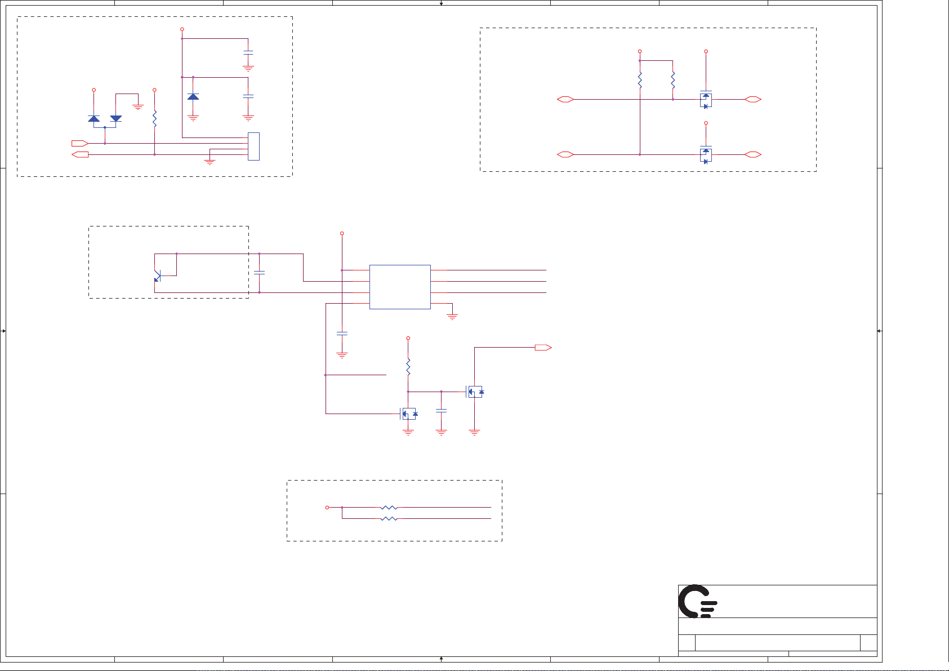Click the power terminal above the center resistor
This screenshot has width=949, height=671.
pos(408,339)
